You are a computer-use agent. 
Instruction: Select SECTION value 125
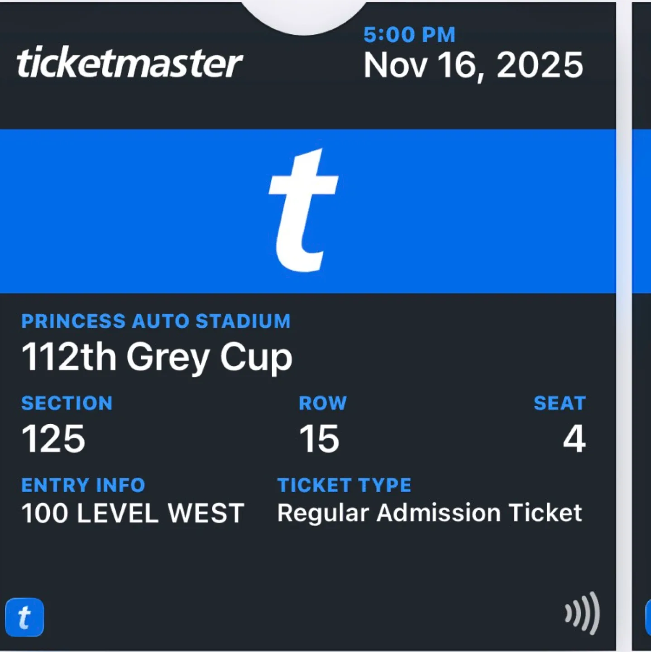coord(53,436)
